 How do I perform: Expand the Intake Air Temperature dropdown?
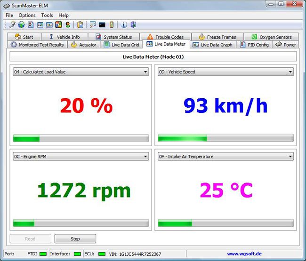[290, 157]
